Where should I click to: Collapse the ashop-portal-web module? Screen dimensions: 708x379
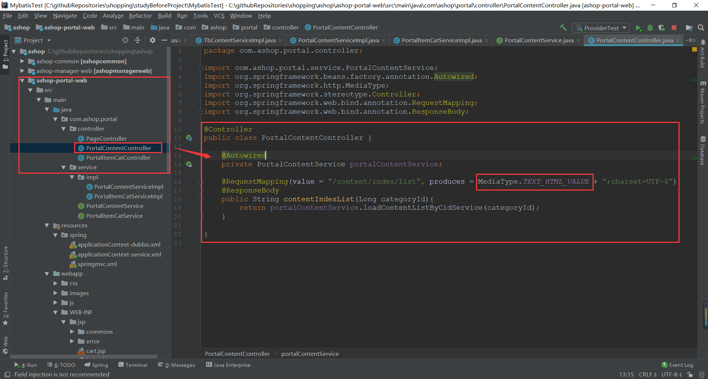coord(22,81)
